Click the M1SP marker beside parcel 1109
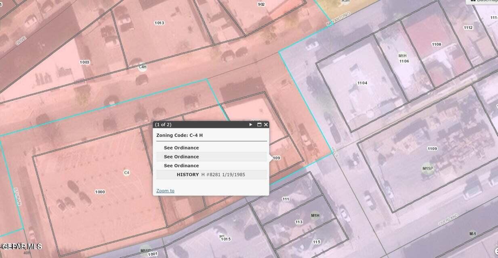498x258 pixels. [x=428, y=169]
